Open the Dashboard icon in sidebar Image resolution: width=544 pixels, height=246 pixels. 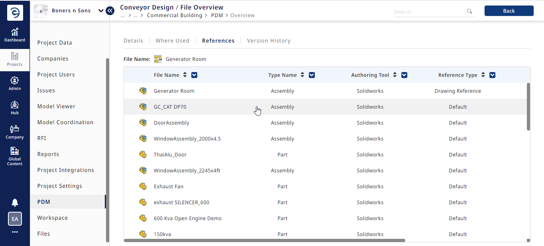tap(15, 35)
